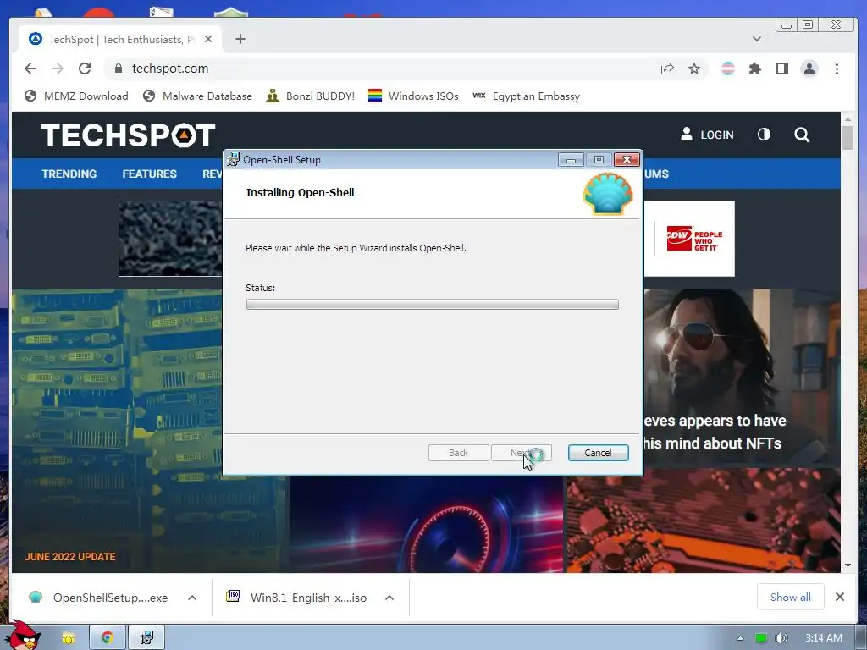The image size is (867, 650).
Task: Click Cancel in Open-Shell Setup
Action: click(x=598, y=453)
